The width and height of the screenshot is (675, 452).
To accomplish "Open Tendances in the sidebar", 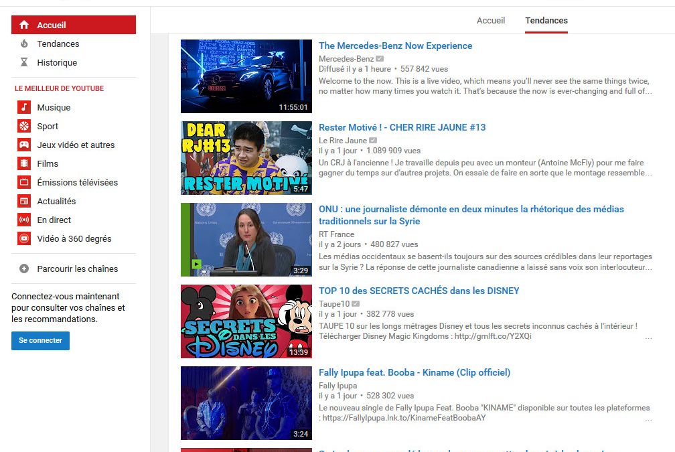I will [58, 44].
